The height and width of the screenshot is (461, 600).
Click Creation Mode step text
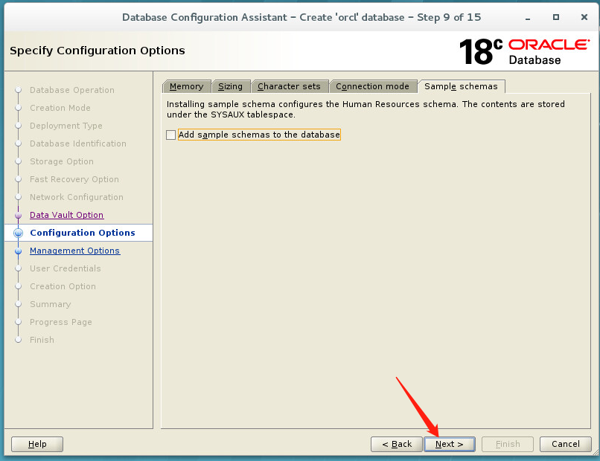pos(60,108)
